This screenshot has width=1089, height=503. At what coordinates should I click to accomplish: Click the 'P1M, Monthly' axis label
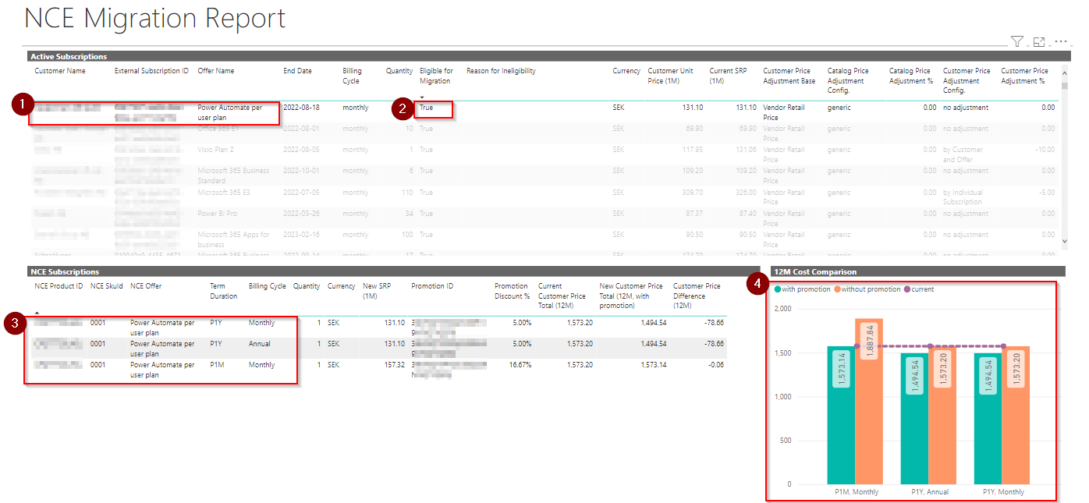click(856, 492)
